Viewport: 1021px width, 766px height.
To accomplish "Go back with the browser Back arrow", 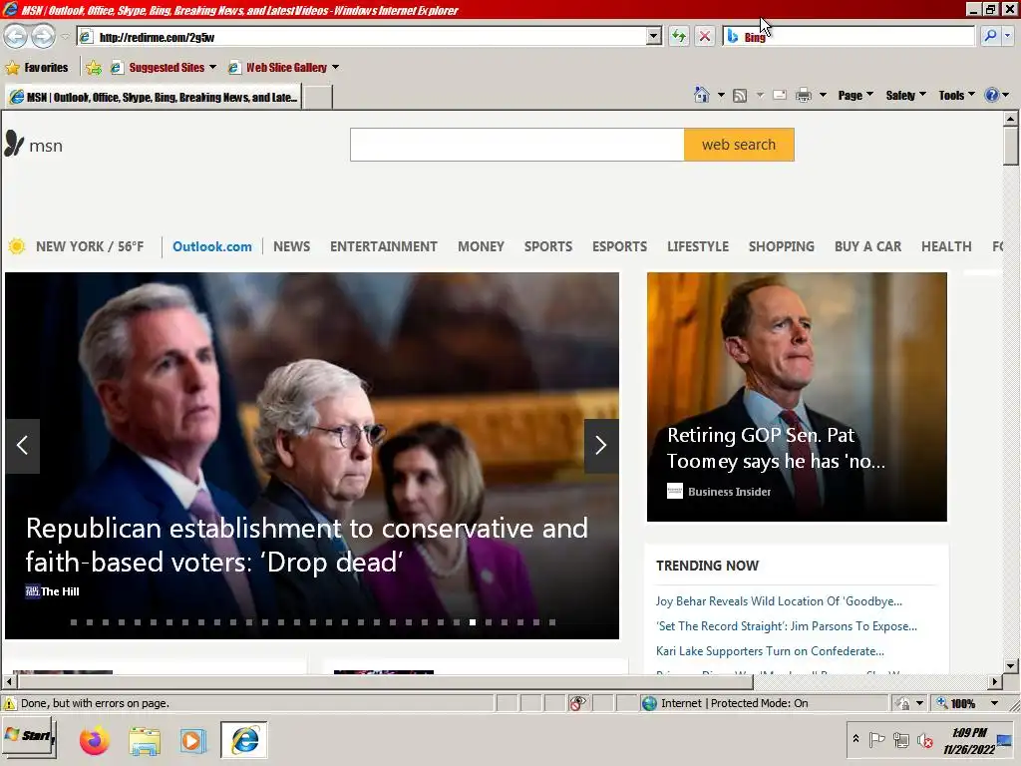I will tap(16, 37).
